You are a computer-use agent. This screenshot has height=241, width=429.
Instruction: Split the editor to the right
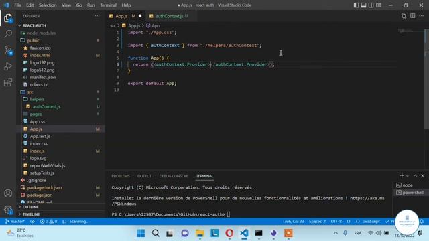tap(413, 16)
